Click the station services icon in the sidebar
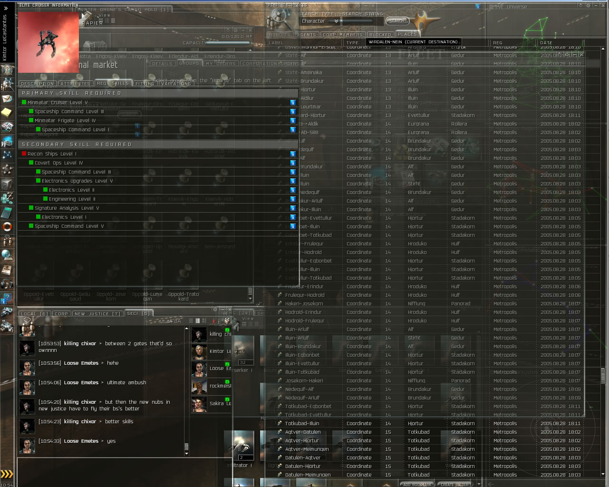 (x=7, y=326)
